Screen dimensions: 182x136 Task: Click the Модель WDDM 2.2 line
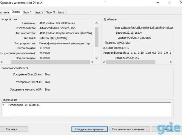[127, 58]
